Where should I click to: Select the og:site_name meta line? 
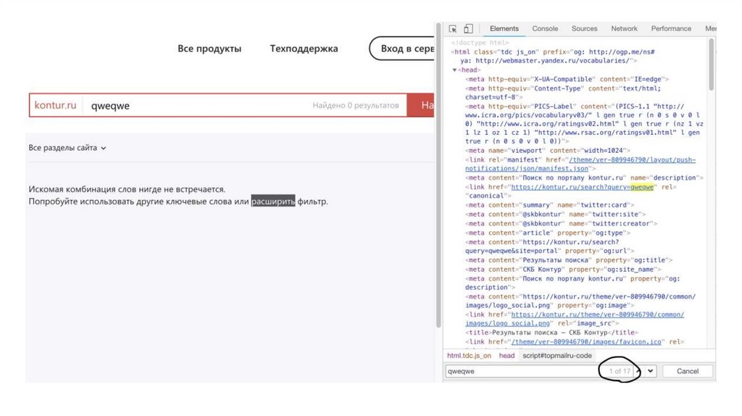coord(563,269)
